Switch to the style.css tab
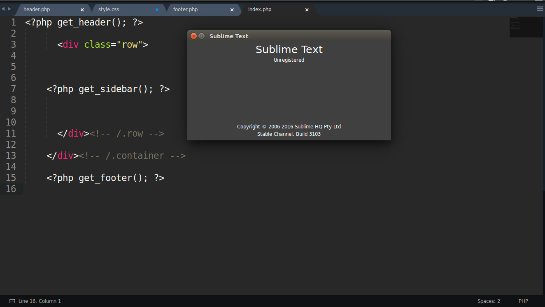Viewport: 545px width, 307px height. pos(109,9)
